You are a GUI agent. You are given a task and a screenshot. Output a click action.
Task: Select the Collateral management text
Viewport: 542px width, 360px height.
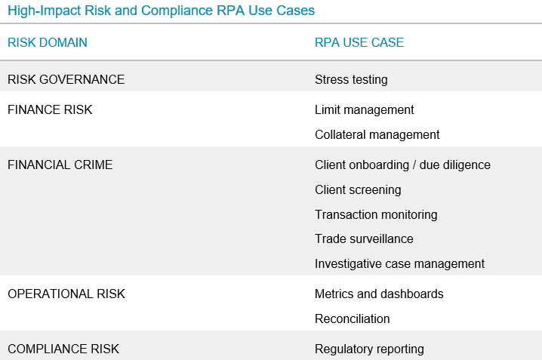click(377, 134)
